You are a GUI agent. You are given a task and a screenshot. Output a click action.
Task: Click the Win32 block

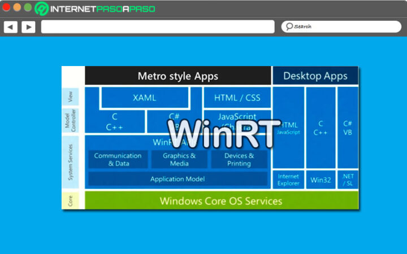click(321, 179)
